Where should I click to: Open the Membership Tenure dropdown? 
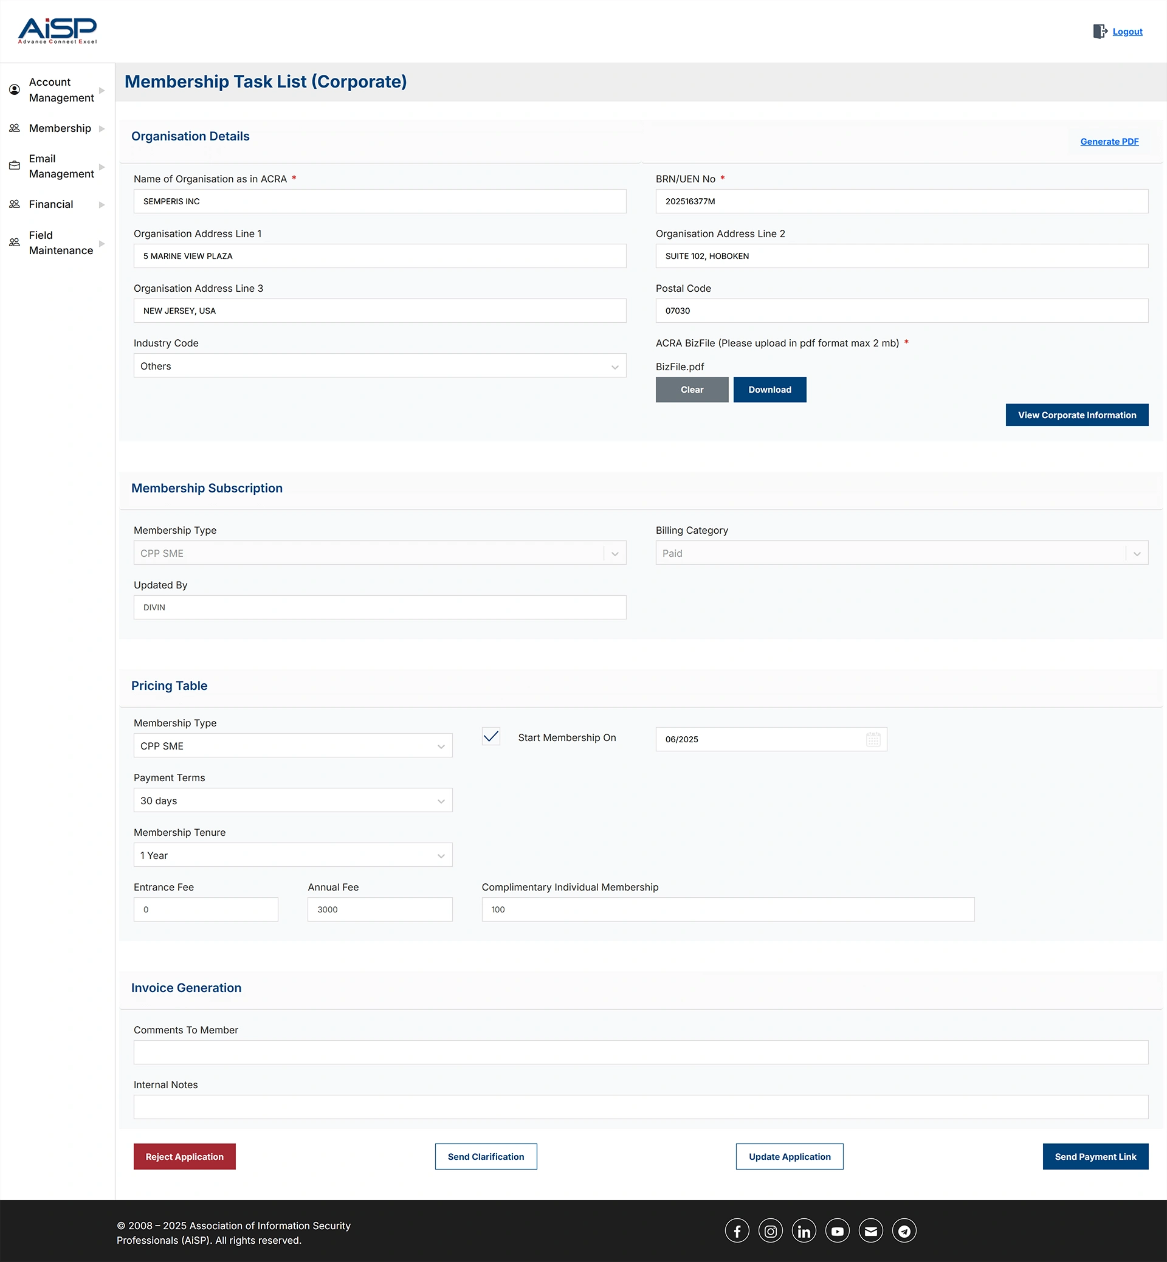[x=292, y=855]
